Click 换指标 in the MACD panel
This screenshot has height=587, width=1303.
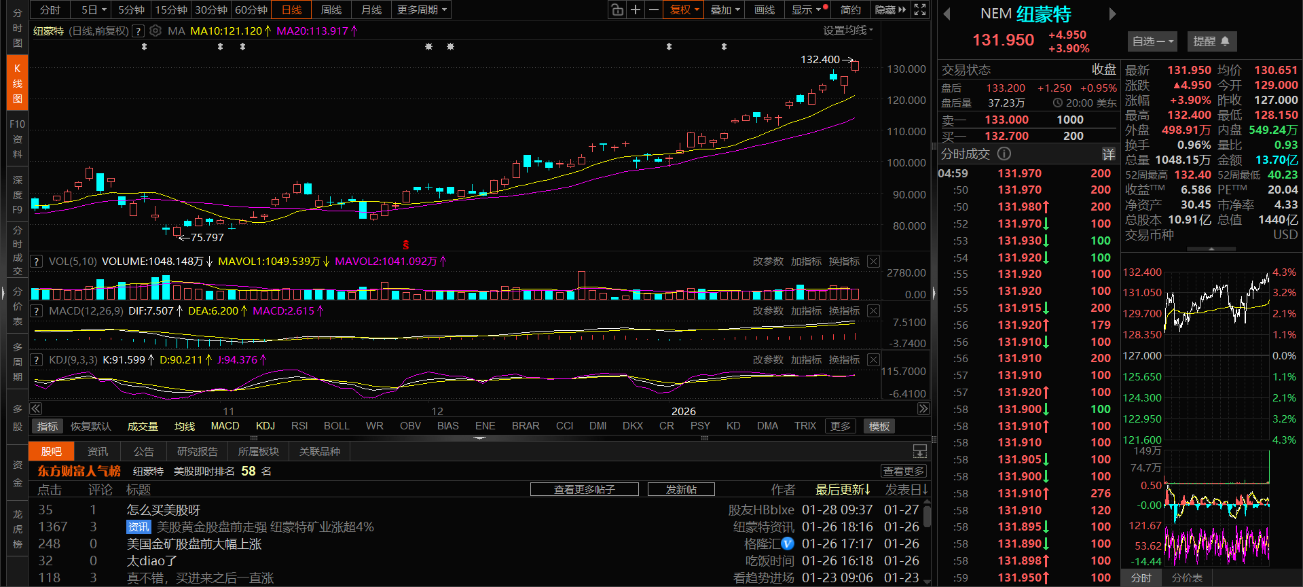coord(844,311)
